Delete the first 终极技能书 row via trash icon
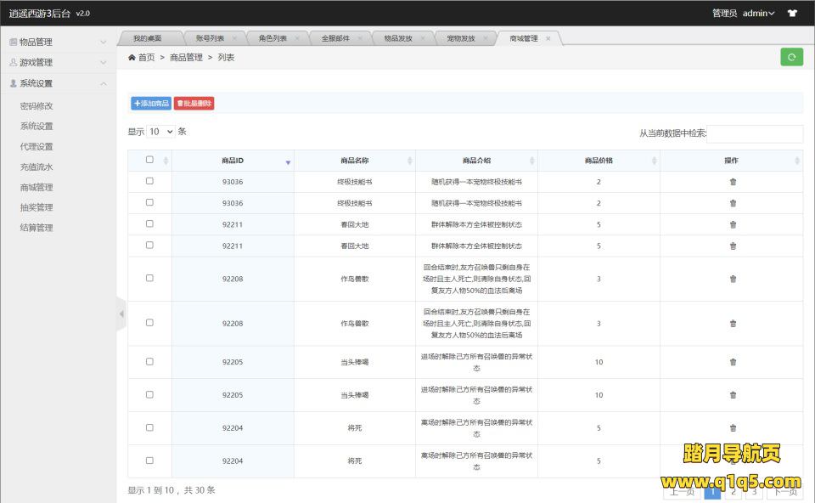Viewport: 815px width, 503px height. (x=733, y=182)
